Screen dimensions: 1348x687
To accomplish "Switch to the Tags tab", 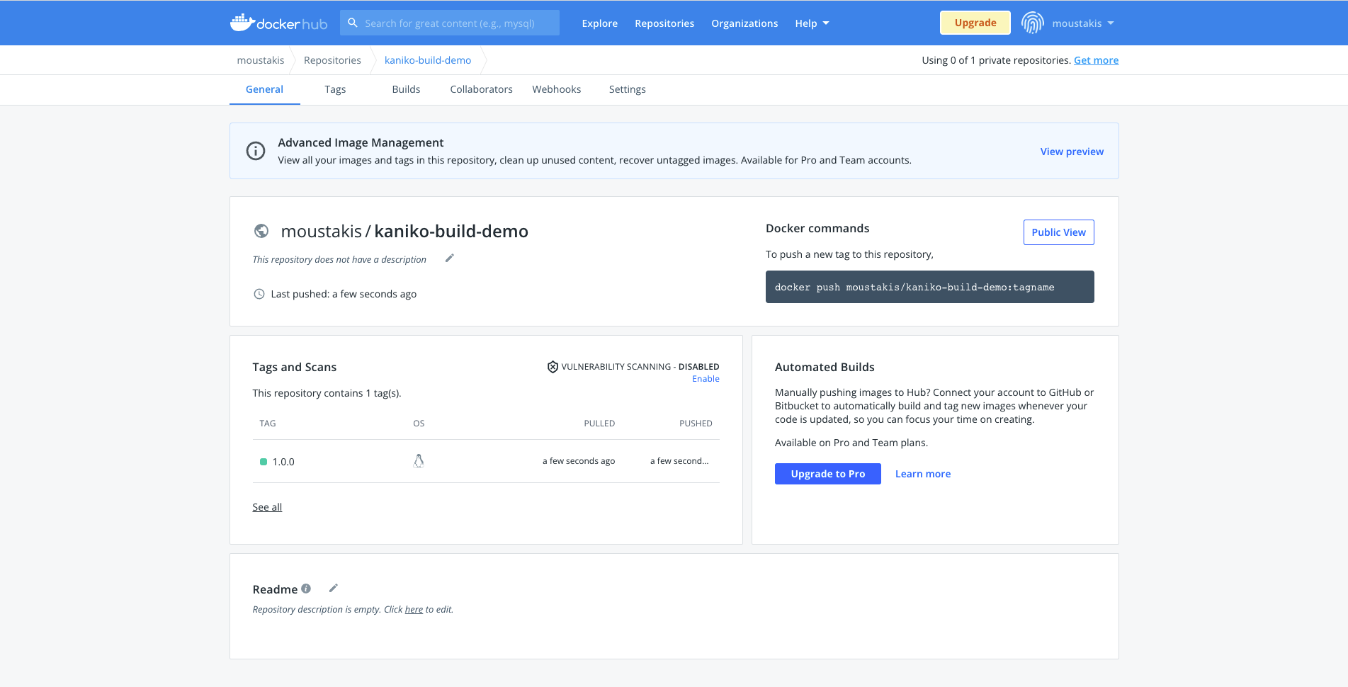I will 335,89.
